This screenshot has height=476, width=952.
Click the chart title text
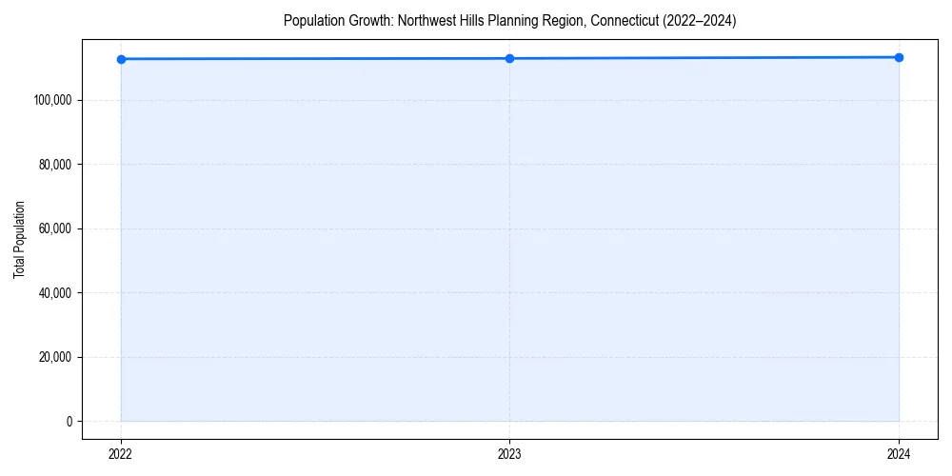pyautogui.click(x=510, y=21)
